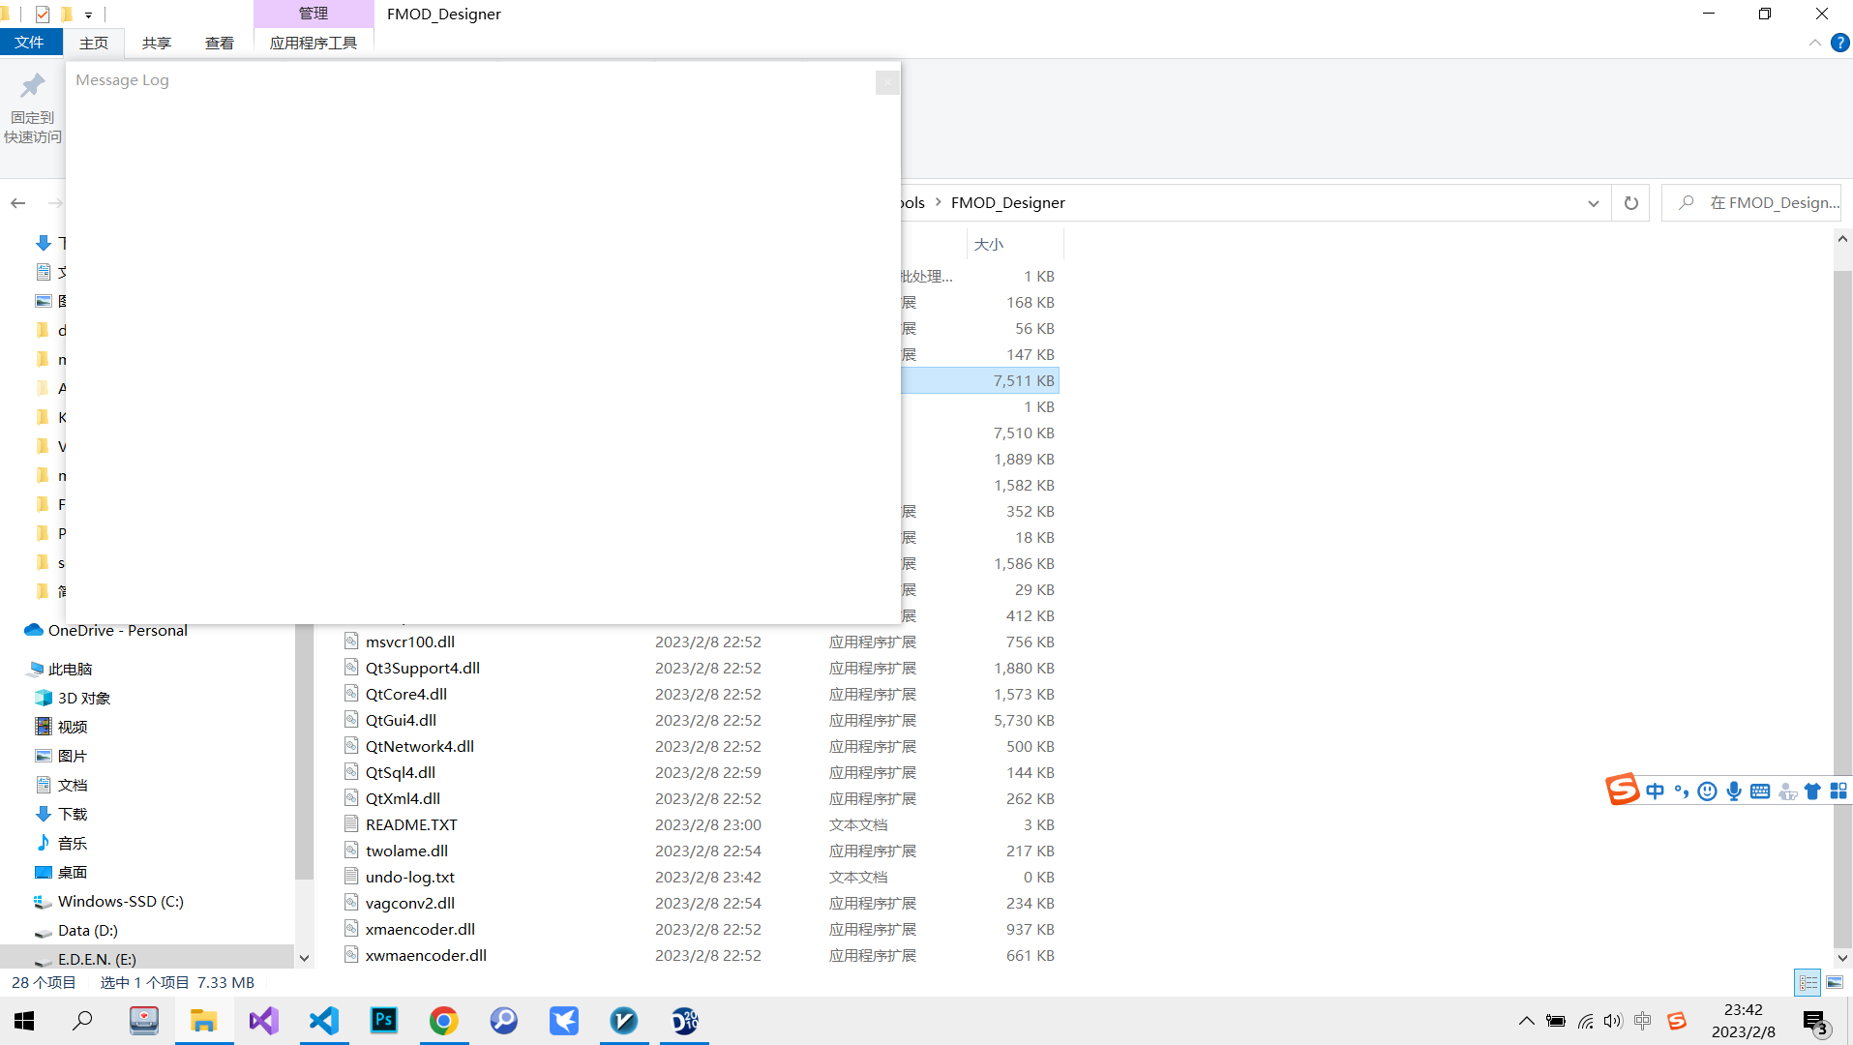Switch to the 应用程序工具 tab
The width and height of the screenshot is (1853, 1045).
314,43
